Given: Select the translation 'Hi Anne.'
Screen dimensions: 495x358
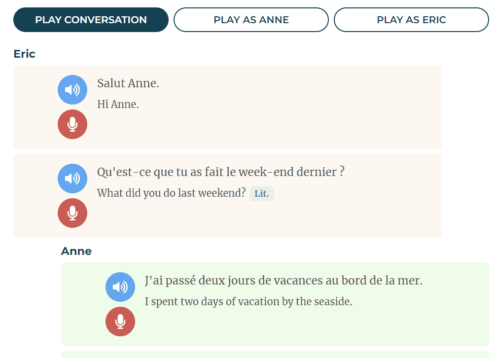Looking at the screenshot, I should coord(118,105).
